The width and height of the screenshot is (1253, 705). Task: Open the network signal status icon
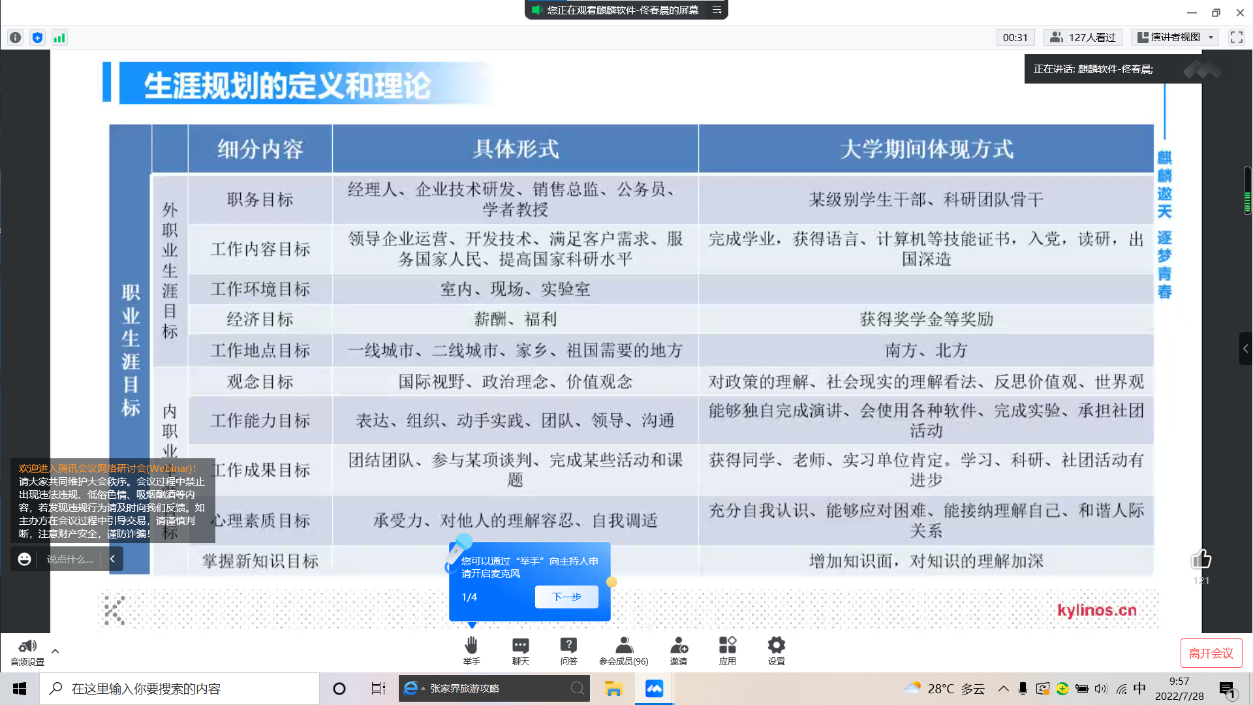(x=59, y=38)
